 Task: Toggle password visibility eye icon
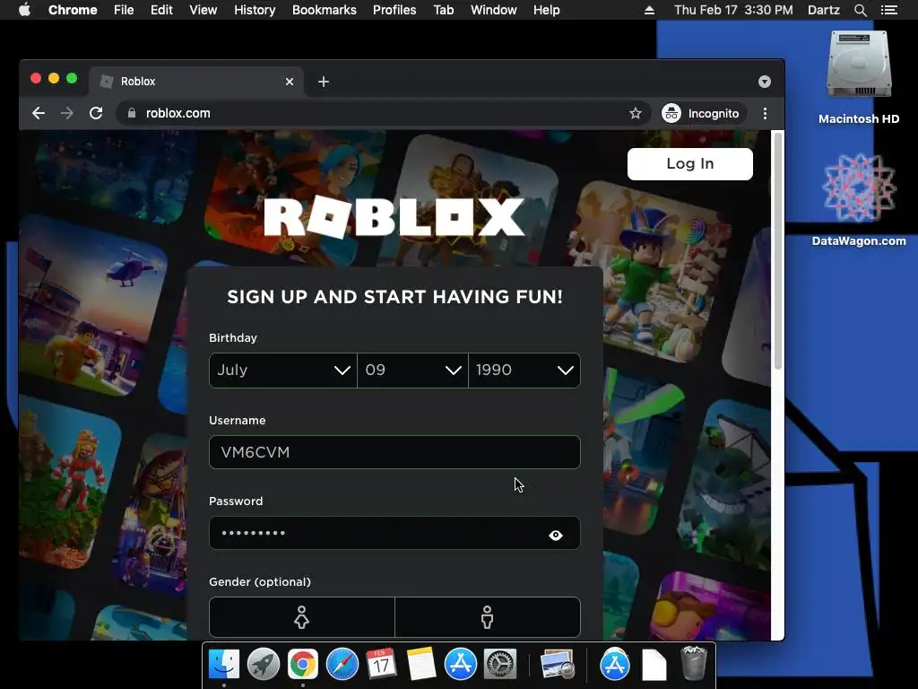[556, 535]
